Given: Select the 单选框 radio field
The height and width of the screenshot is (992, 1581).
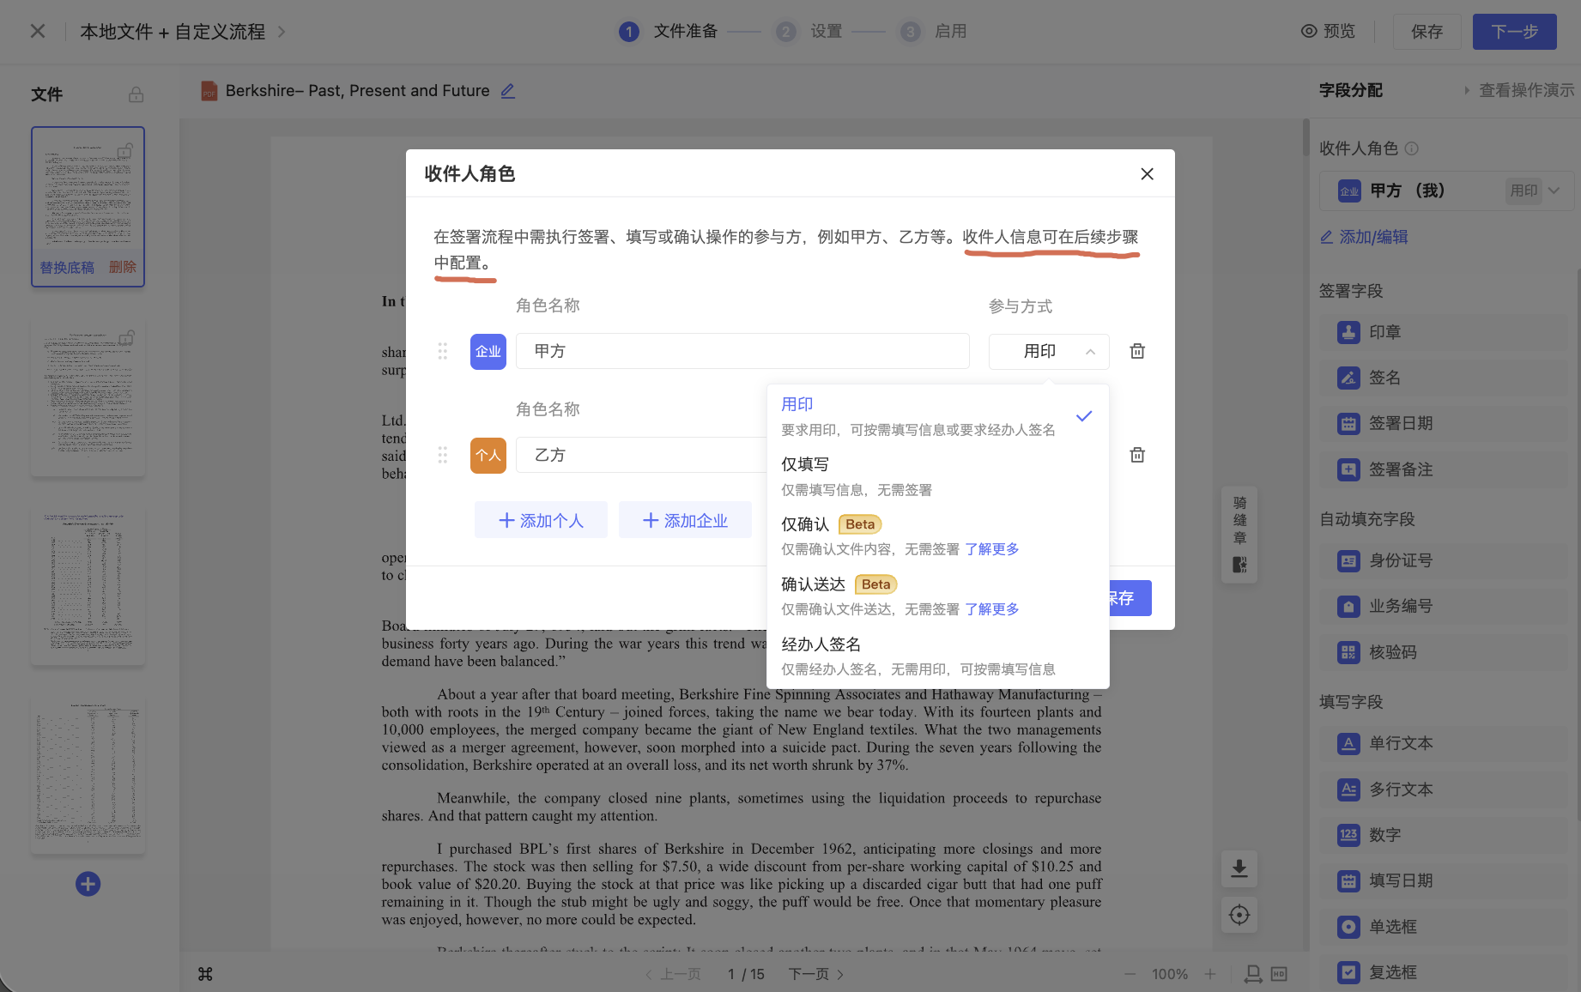Looking at the screenshot, I should tap(1444, 927).
